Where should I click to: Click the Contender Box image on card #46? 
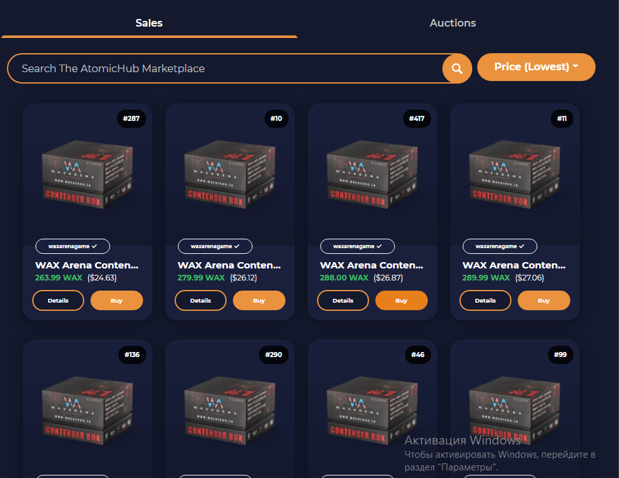(372, 411)
